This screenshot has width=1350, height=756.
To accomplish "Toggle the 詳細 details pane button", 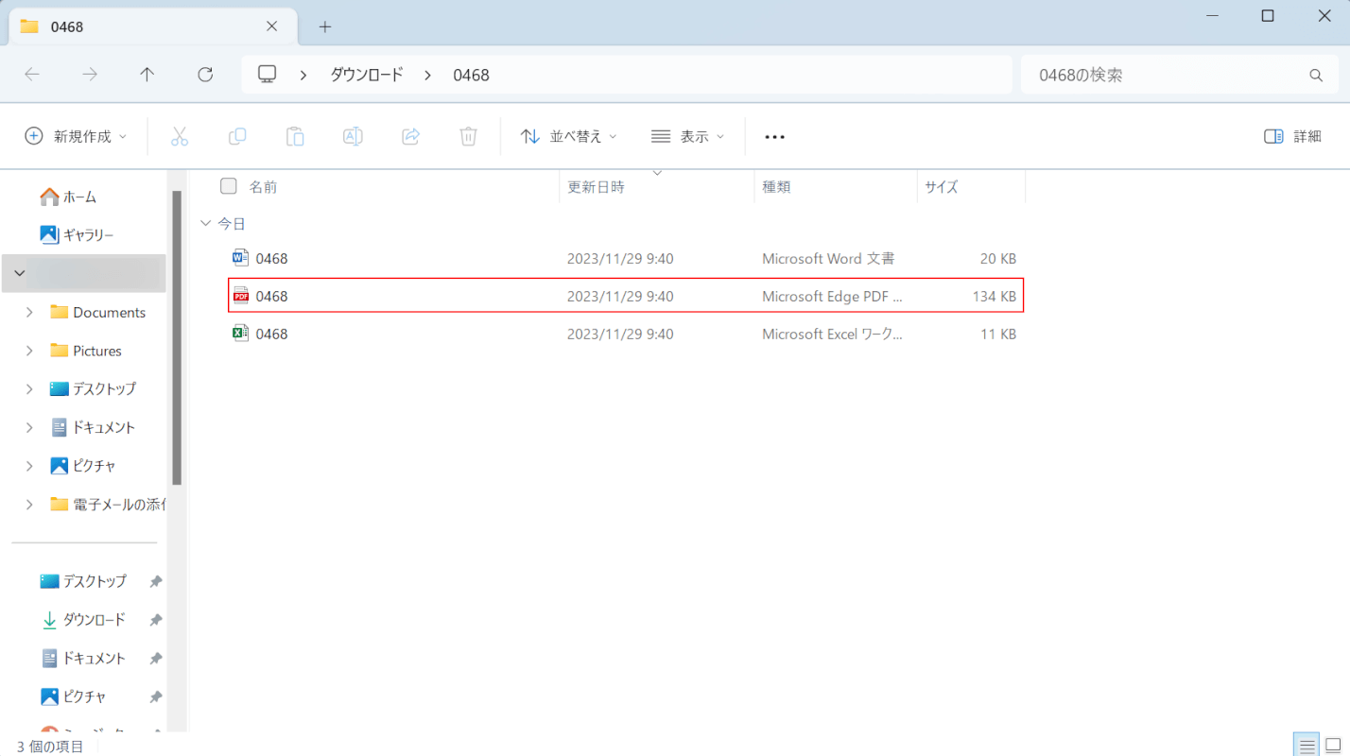I will coord(1292,136).
